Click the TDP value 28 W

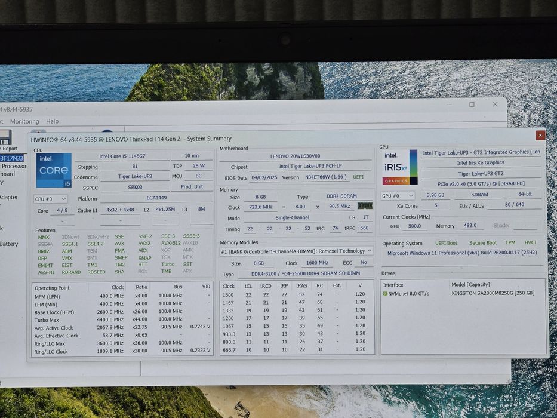click(199, 165)
